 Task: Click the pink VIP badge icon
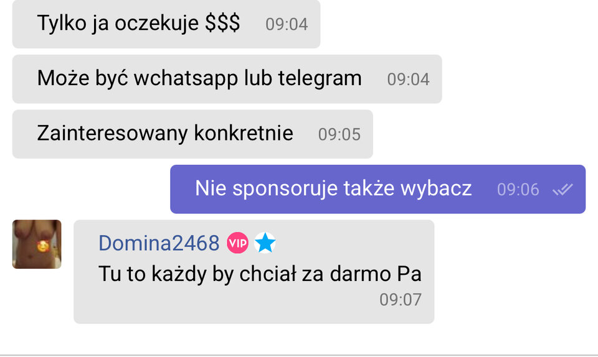(237, 243)
